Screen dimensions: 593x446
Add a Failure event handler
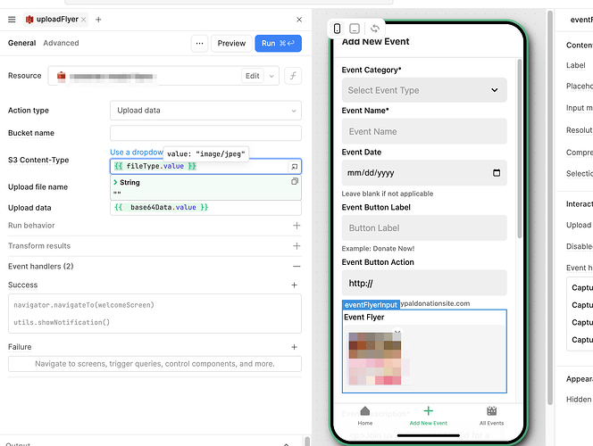[x=294, y=347]
